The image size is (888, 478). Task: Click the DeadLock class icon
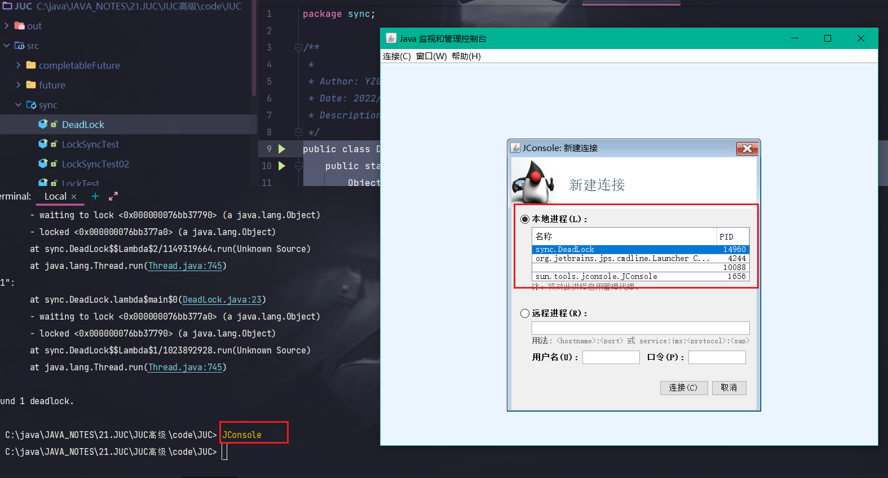43,124
